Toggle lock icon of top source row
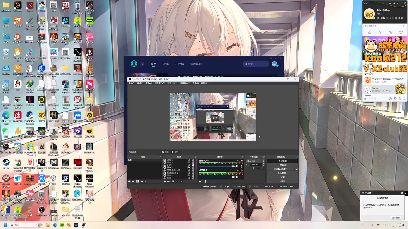This screenshot has height=229, width=408. (x=193, y=160)
